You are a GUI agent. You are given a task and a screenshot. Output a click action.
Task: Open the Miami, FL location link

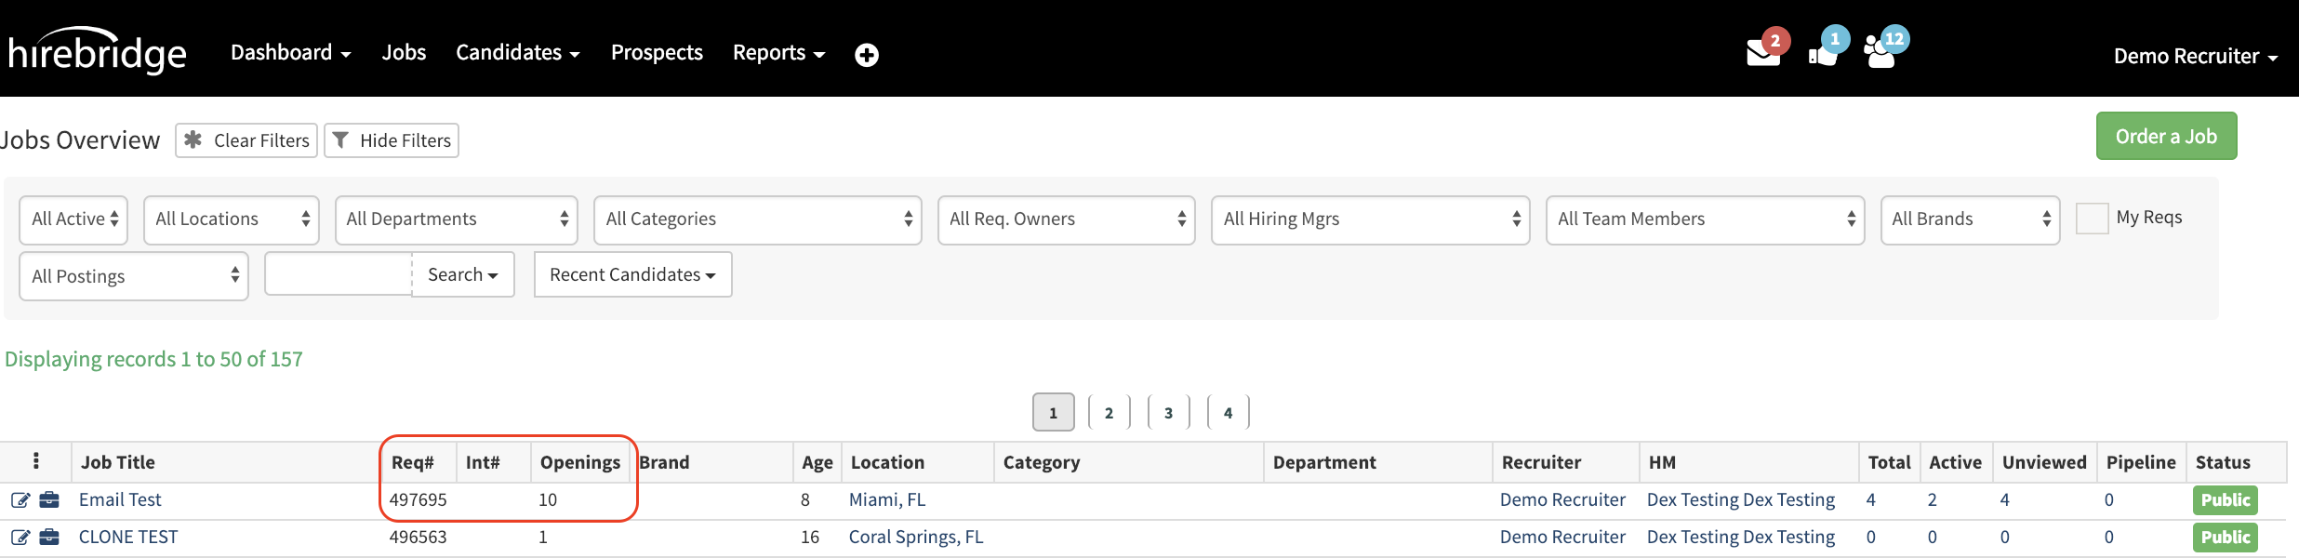(x=887, y=500)
